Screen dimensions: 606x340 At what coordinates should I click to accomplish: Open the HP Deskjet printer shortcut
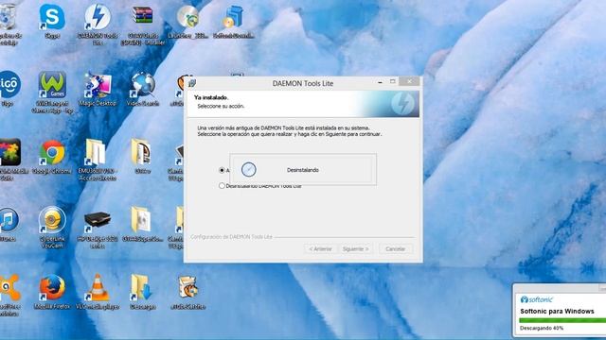[x=98, y=221]
